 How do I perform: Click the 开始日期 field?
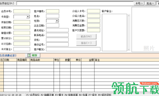point(22,22)
